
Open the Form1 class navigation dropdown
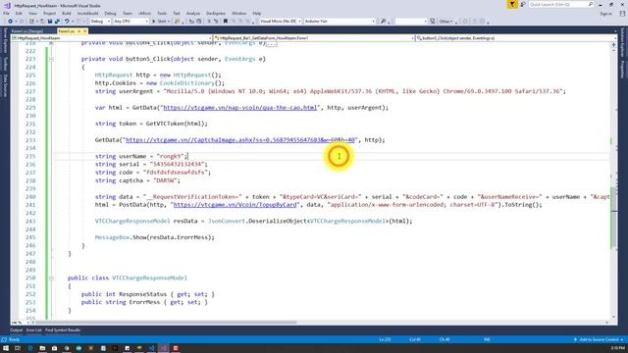pyautogui.click(x=314, y=38)
